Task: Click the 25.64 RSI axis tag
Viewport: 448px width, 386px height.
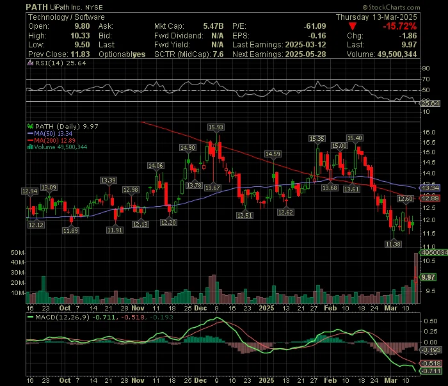Action: tap(430, 103)
